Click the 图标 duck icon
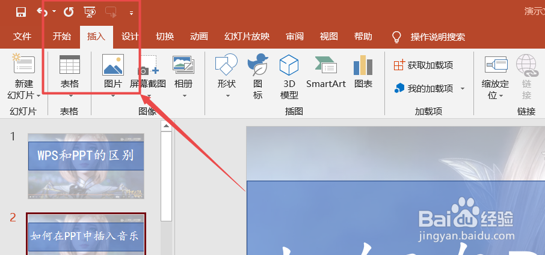The image size is (545, 255). click(257, 64)
